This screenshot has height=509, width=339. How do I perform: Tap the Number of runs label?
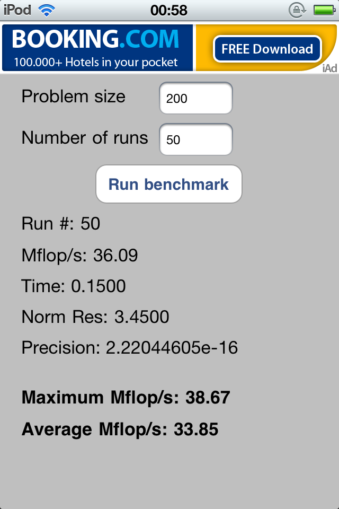[85, 138]
